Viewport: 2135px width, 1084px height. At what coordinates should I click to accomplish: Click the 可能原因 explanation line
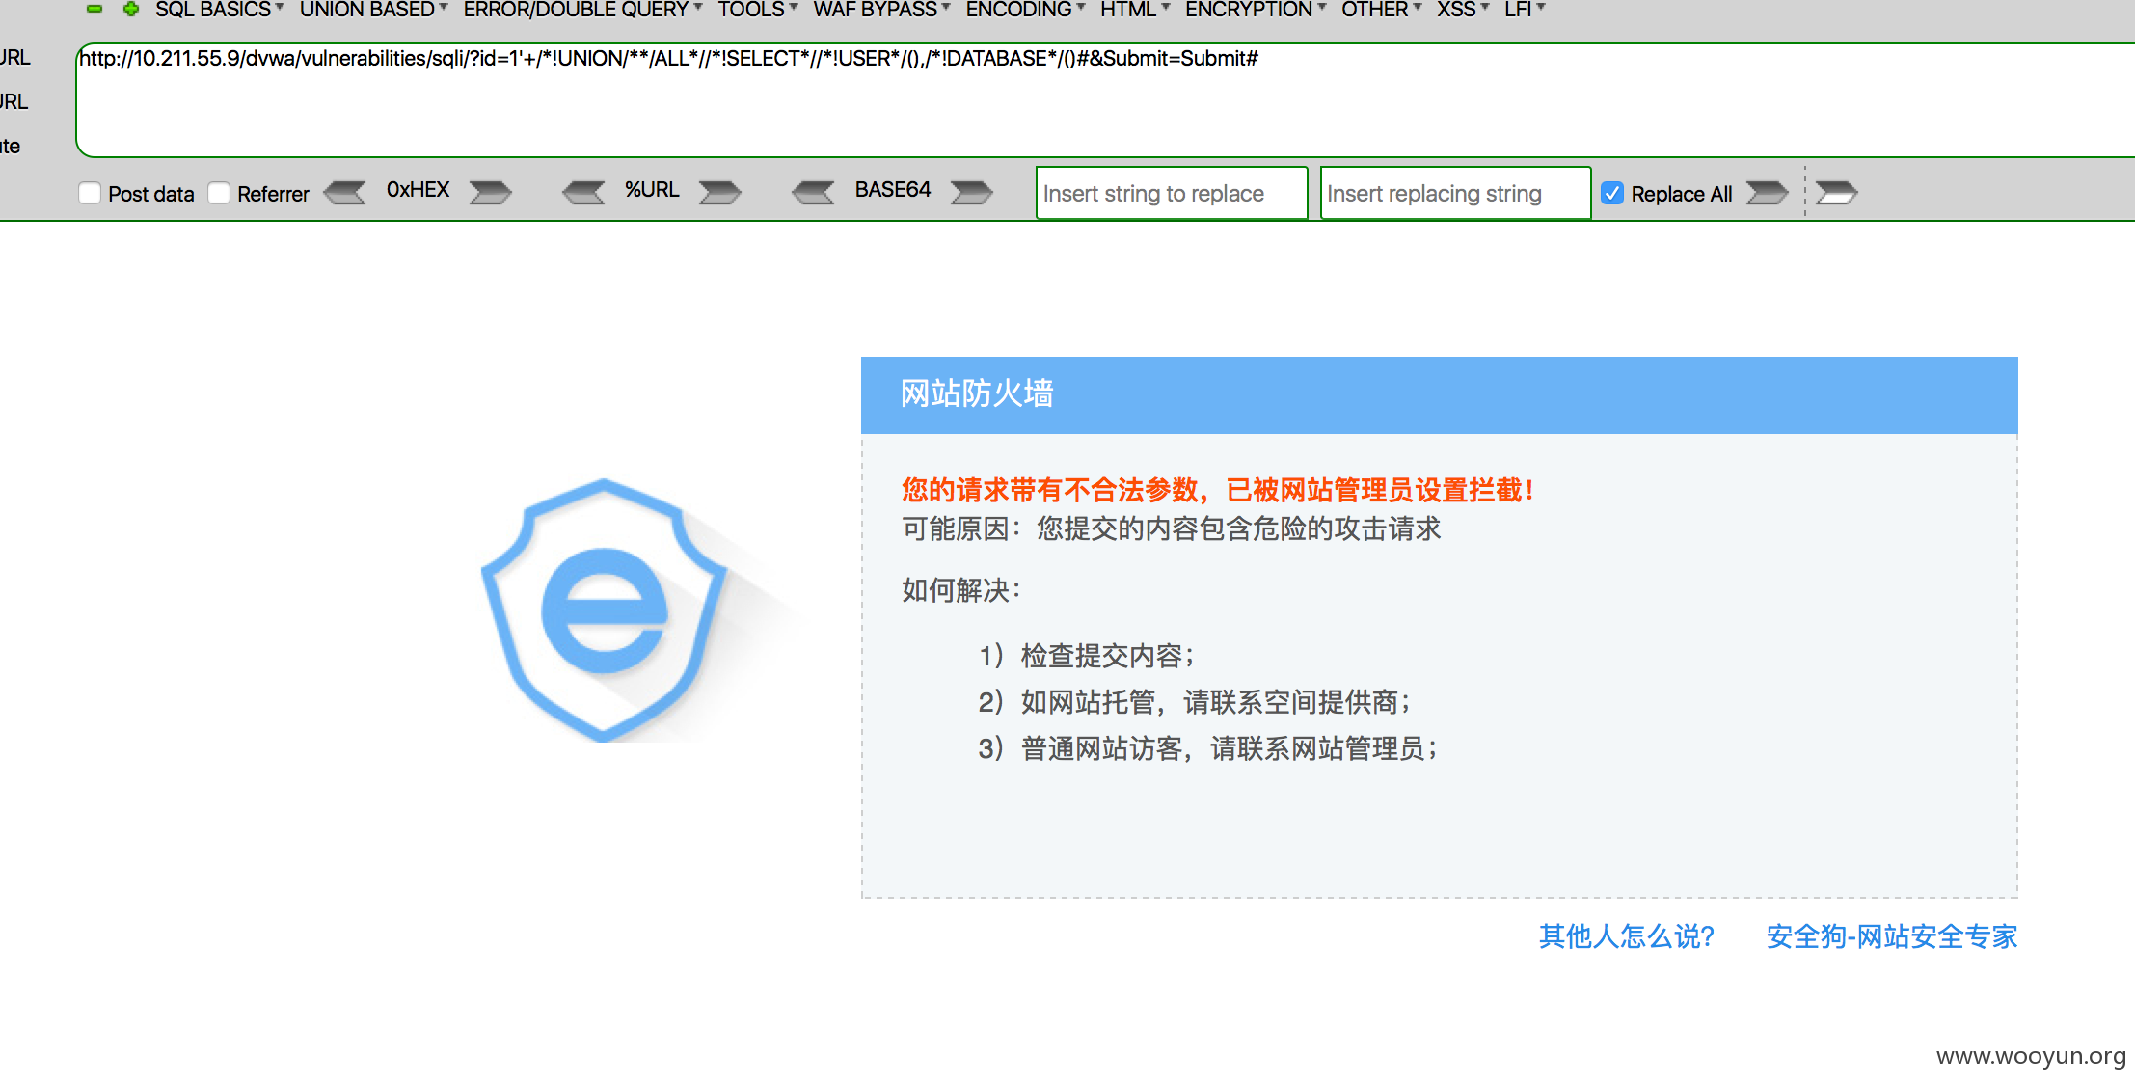pos(1172,528)
